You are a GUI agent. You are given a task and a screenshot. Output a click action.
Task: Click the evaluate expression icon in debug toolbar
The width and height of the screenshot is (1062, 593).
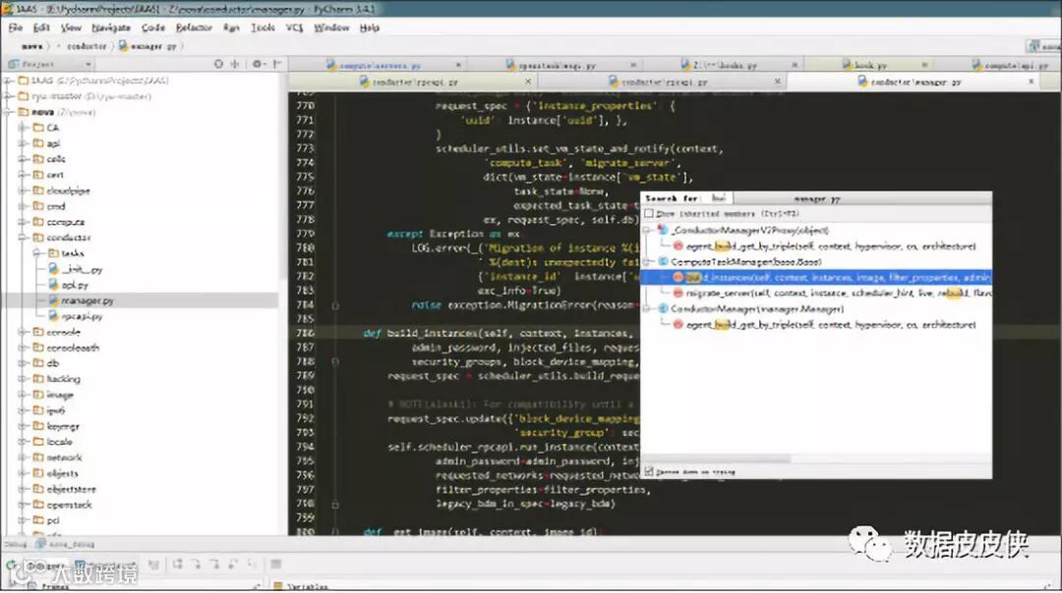[x=275, y=564]
